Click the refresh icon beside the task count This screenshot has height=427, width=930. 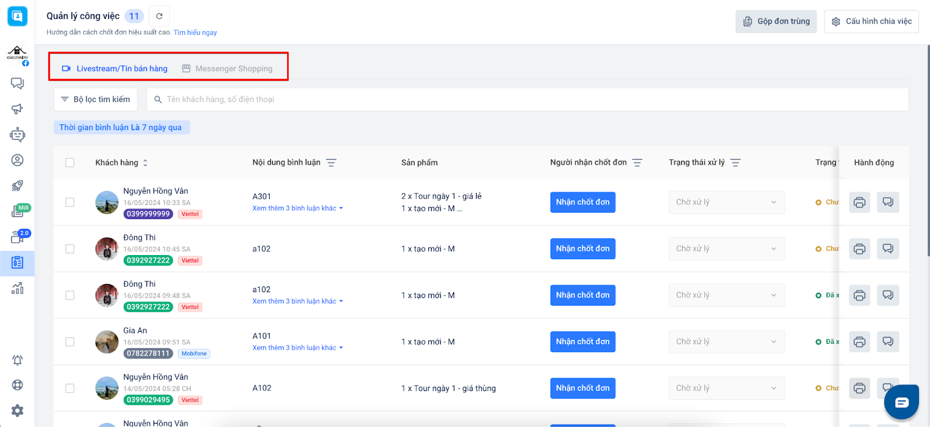point(159,16)
